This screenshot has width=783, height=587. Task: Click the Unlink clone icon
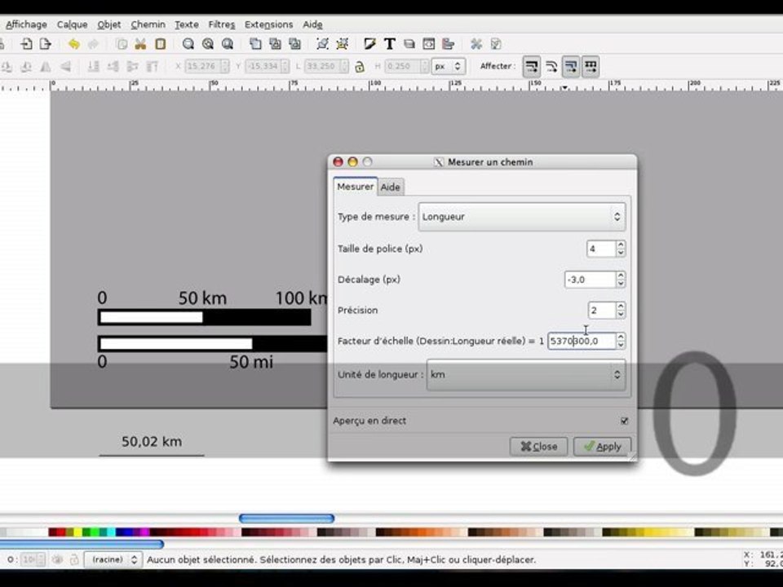point(294,44)
